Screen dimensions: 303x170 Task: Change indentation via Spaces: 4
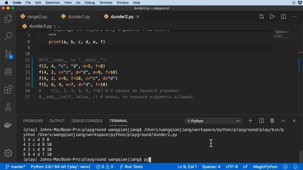[x=211, y=167]
